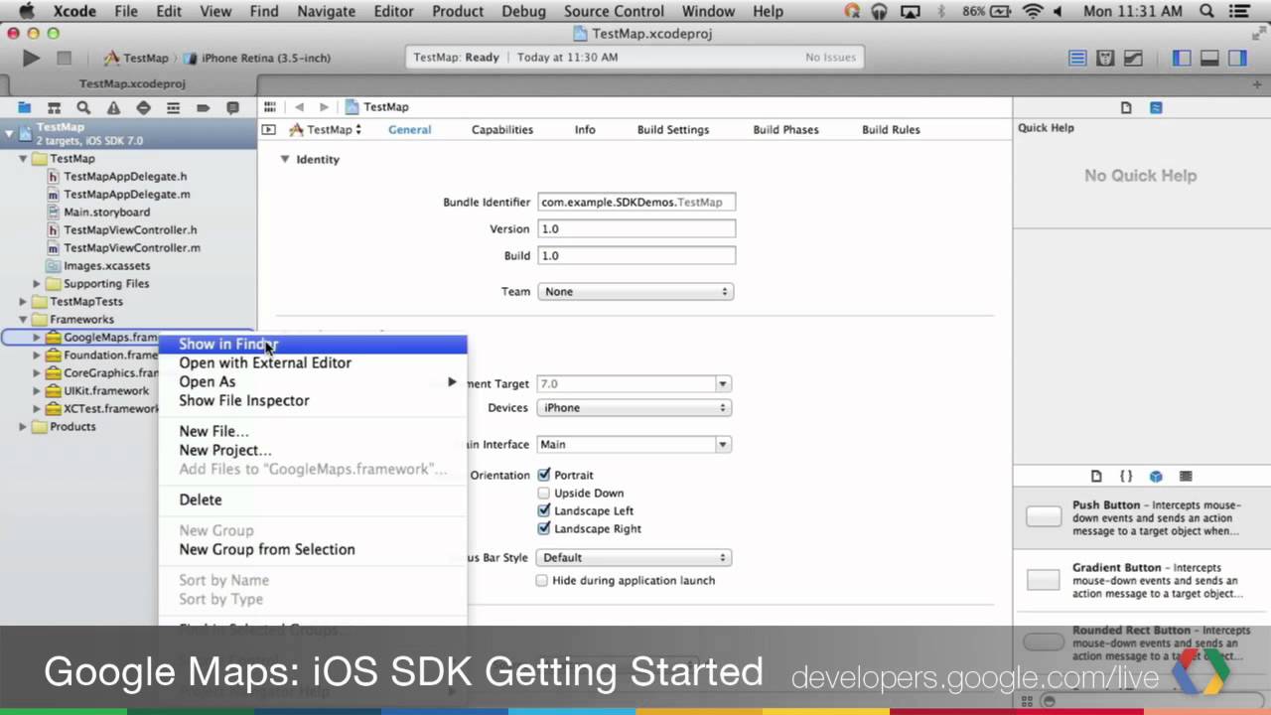Open the File Template library icon
Viewport: 1271px width, 715px height.
1096,476
